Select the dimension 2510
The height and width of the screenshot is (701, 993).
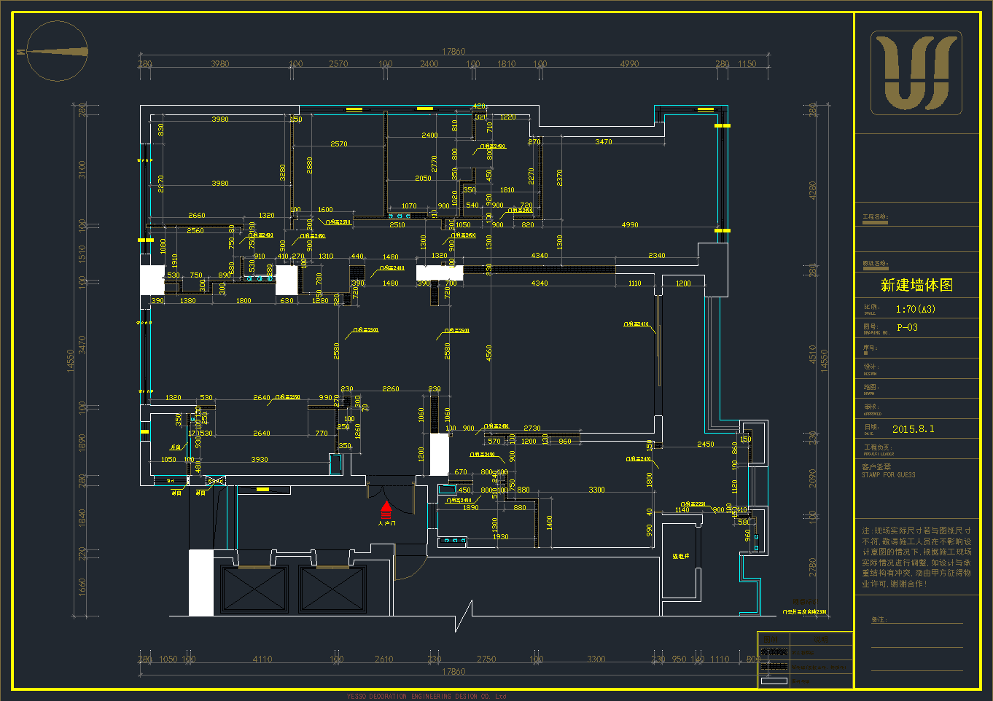click(x=397, y=225)
